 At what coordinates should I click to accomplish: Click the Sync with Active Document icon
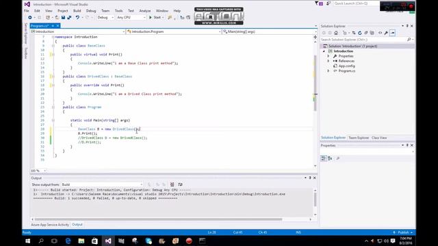click(354, 33)
